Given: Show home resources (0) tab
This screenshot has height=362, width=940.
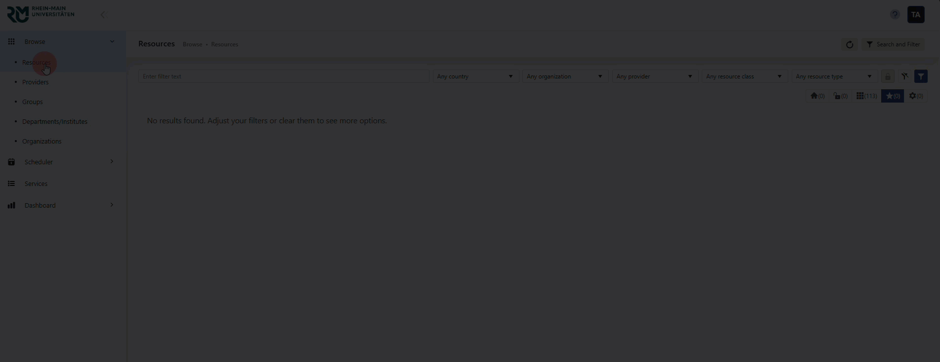Looking at the screenshot, I should [817, 96].
